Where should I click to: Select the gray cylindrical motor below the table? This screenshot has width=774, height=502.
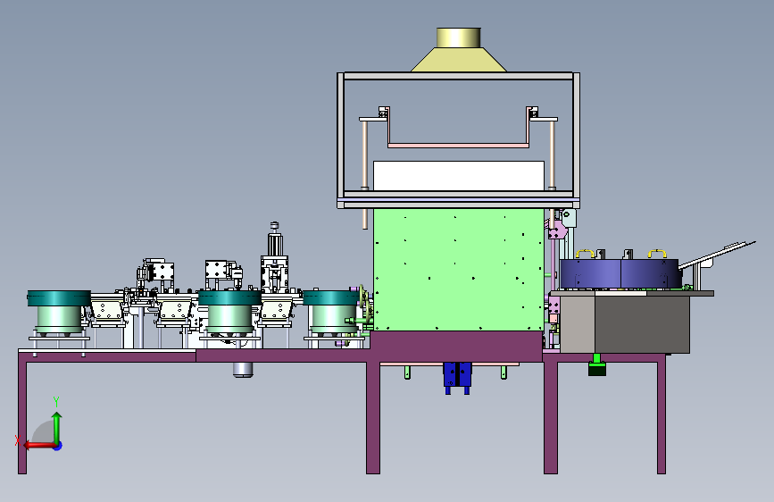242,370
